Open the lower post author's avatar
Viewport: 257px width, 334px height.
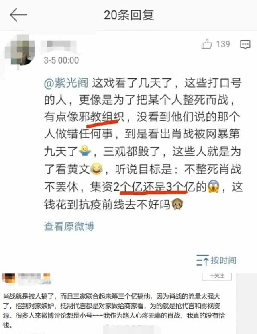8,278
